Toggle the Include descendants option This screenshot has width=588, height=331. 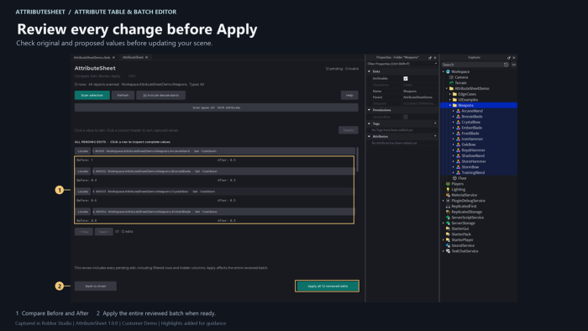[161, 95]
